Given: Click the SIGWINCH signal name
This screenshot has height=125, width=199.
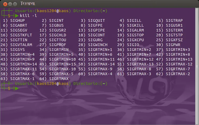Looking at the screenshot, I should coord(98,45).
